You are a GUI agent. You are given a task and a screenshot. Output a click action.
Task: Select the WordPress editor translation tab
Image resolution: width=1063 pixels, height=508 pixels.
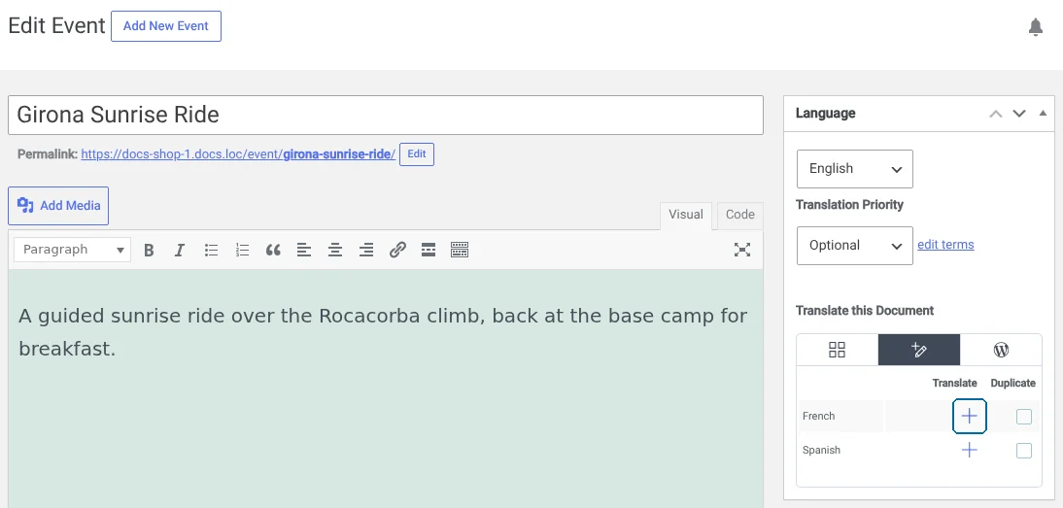pos(1001,350)
